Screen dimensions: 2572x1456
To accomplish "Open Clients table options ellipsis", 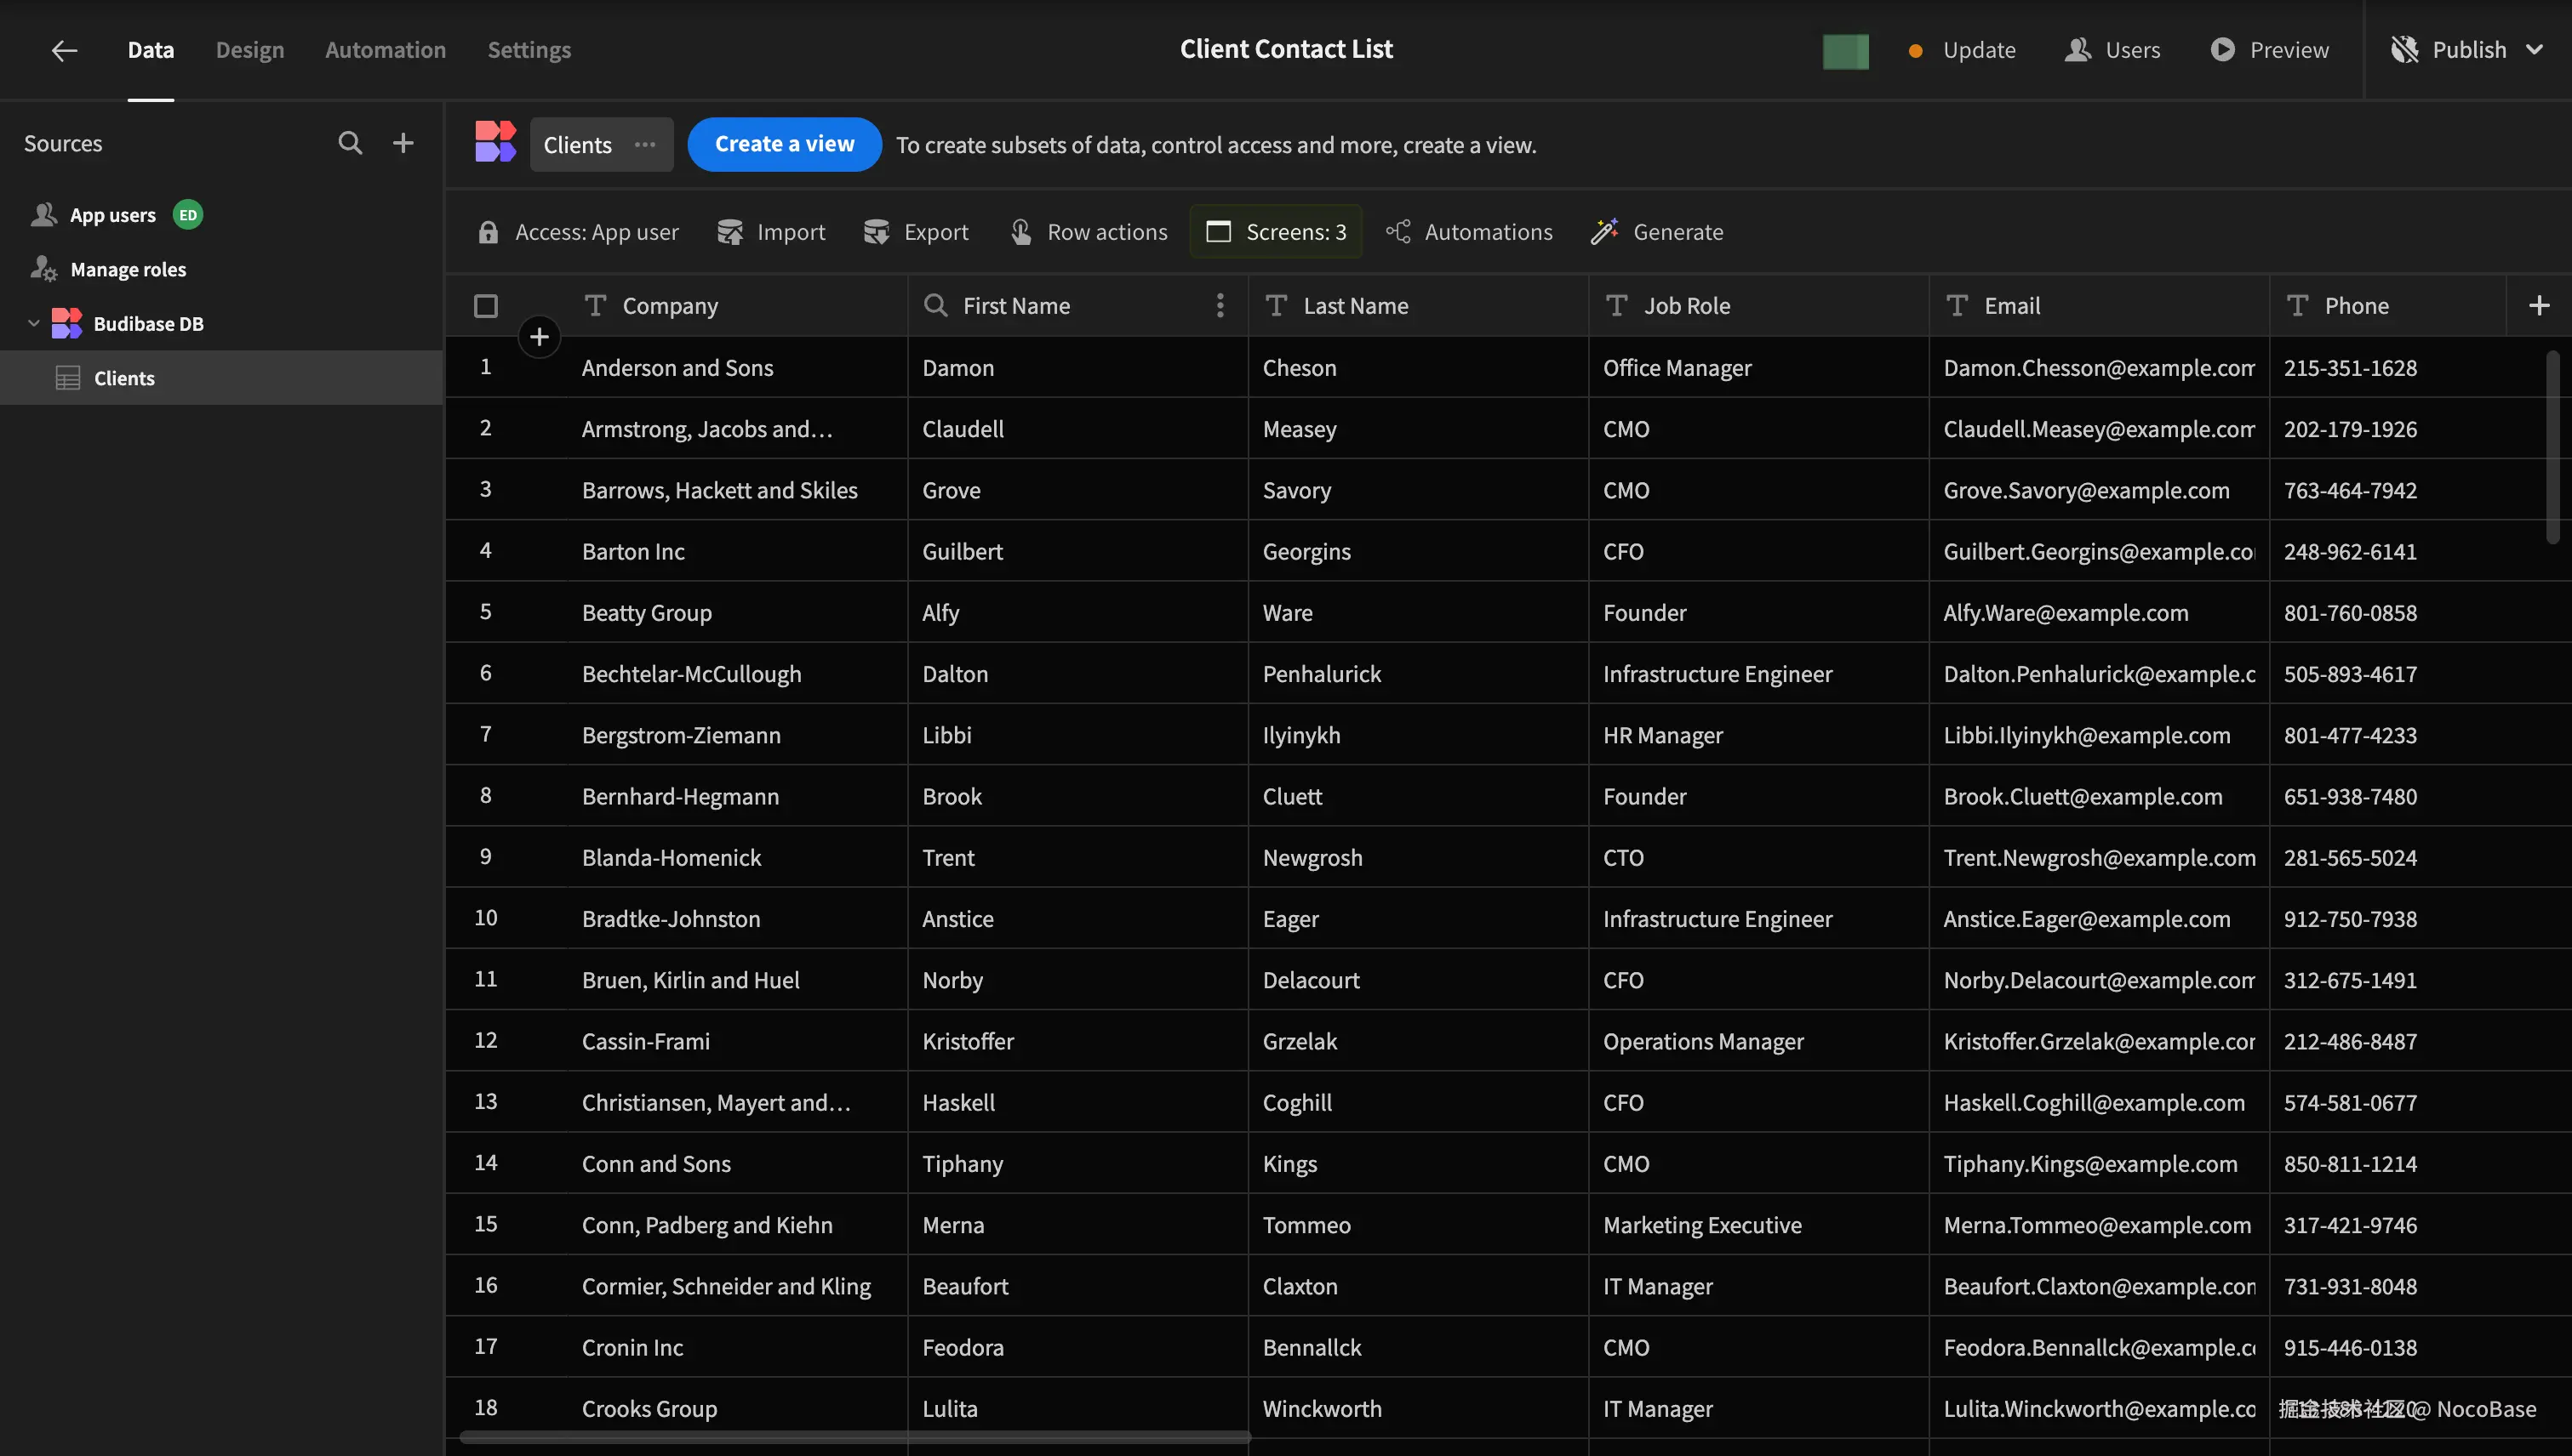I will point(645,145).
